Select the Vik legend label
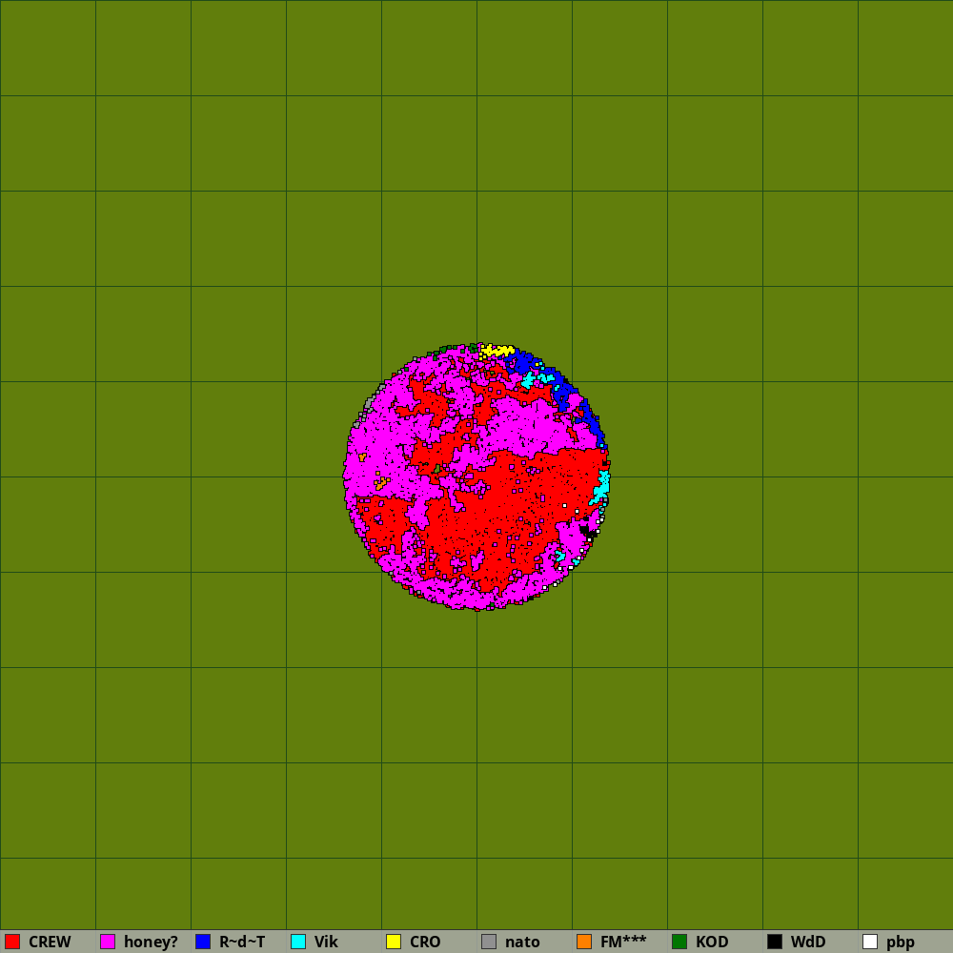 (x=326, y=943)
